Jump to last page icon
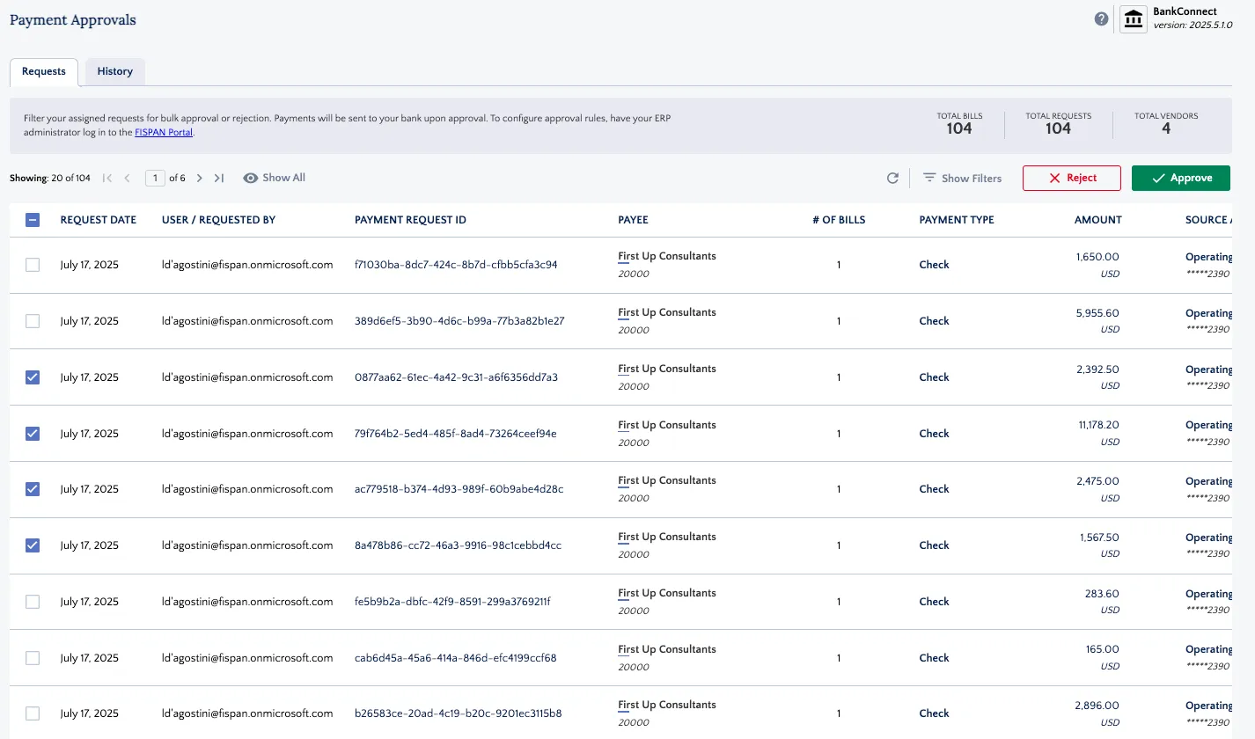This screenshot has height=739, width=1255. pyautogui.click(x=219, y=178)
